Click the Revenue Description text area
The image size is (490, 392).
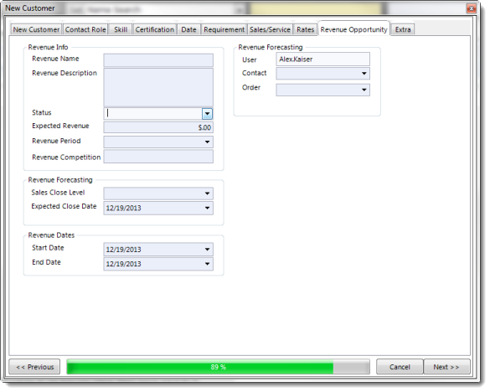click(x=158, y=87)
